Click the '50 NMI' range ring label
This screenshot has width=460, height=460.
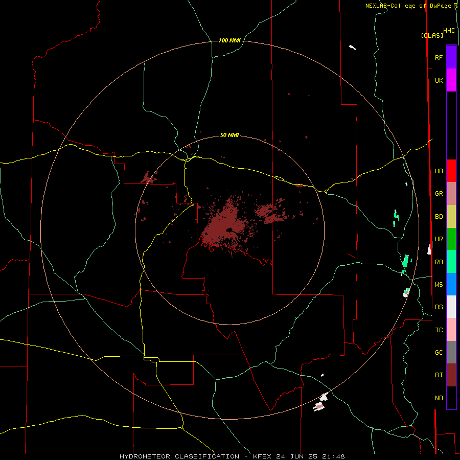pyautogui.click(x=229, y=135)
